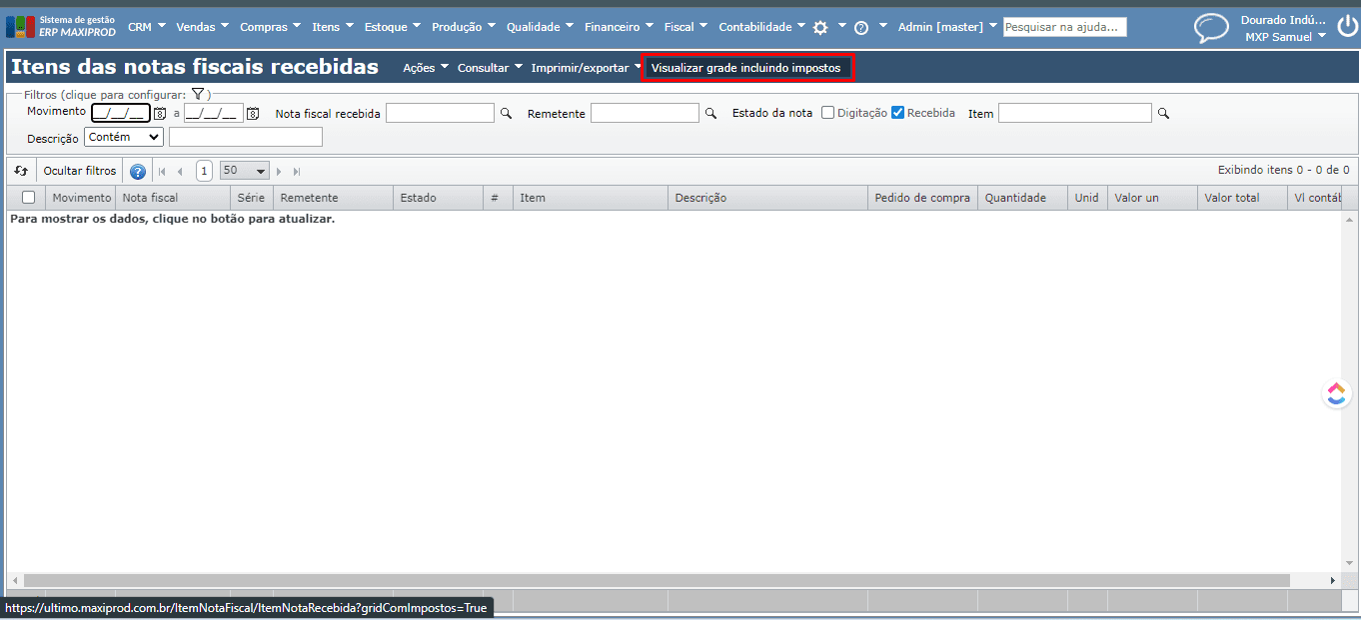The height and width of the screenshot is (620, 1361).
Task: Open the Vendas menu
Action: (x=203, y=27)
